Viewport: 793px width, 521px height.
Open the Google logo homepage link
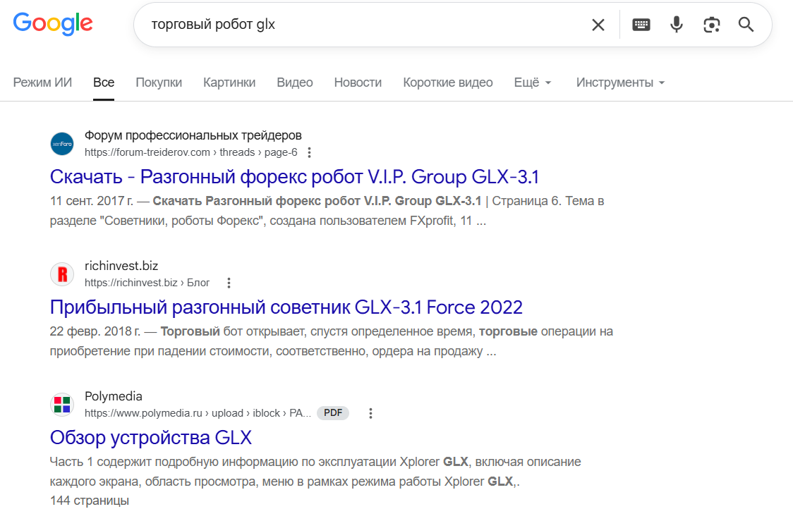[x=53, y=24]
